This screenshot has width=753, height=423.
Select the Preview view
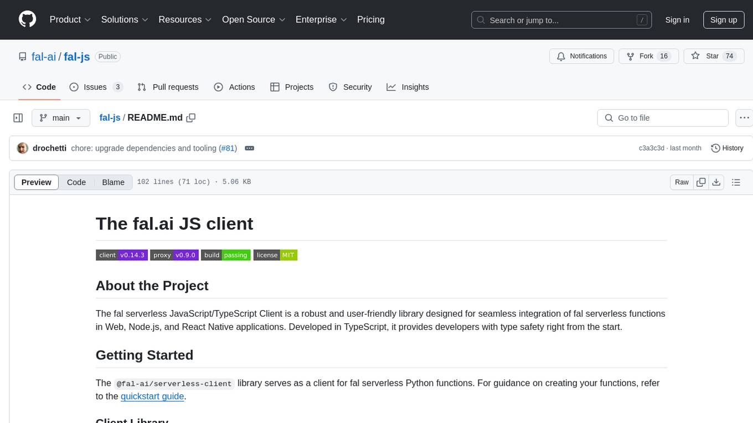[37, 182]
